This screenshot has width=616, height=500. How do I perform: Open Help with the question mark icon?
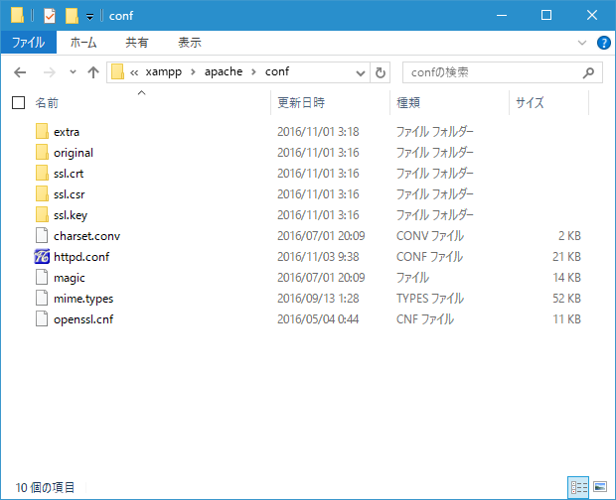tap(603, 43)
